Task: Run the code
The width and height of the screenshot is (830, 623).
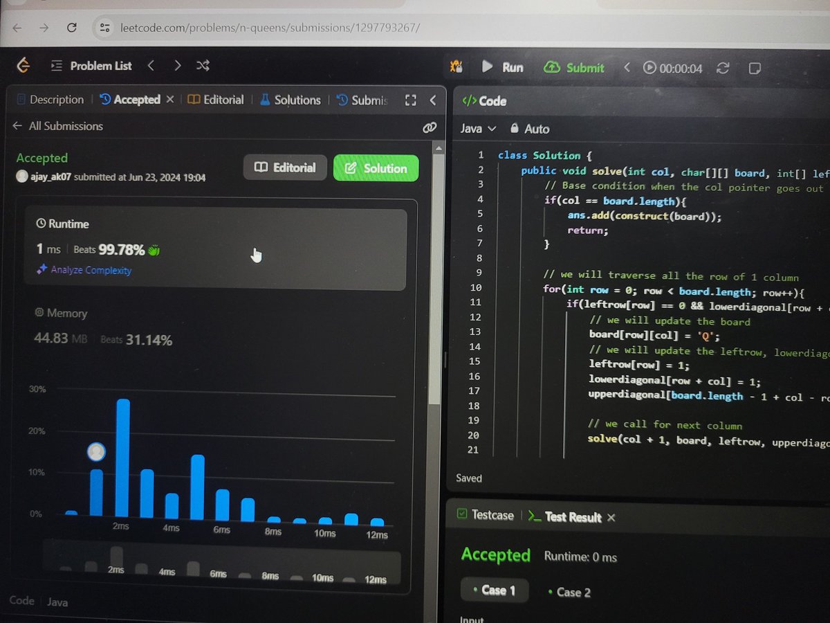Action: pyautogui.click(x=503, y=67)
